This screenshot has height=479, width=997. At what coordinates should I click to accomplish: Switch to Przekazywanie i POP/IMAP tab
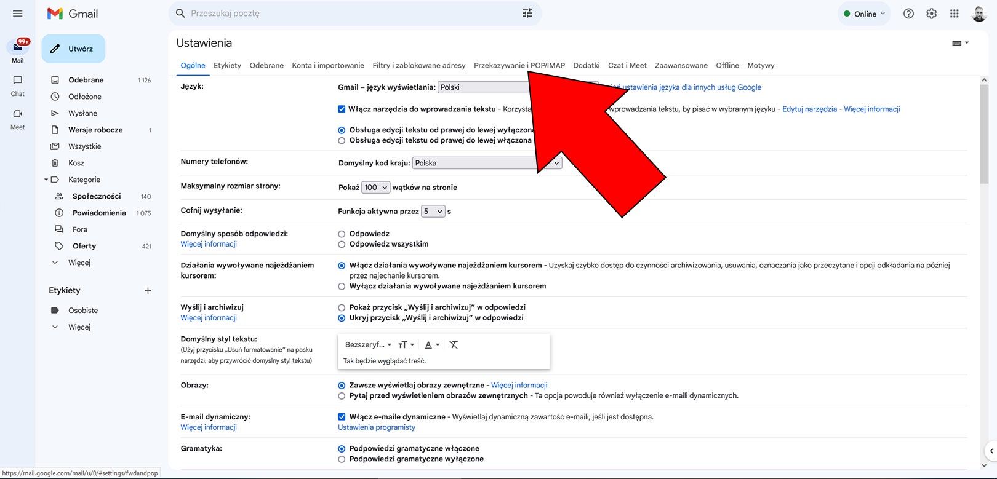pyautogui.click(x=519, y=65)
